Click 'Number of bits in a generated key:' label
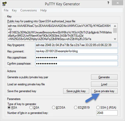This screenshot has height=121, width=125. [28, 113]
